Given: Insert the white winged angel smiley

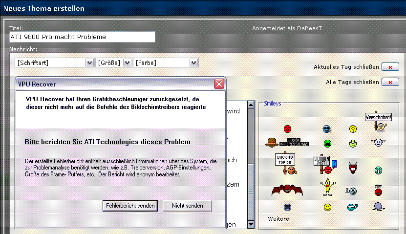Looking at the screenshot, I should click(x=378, y=142).
